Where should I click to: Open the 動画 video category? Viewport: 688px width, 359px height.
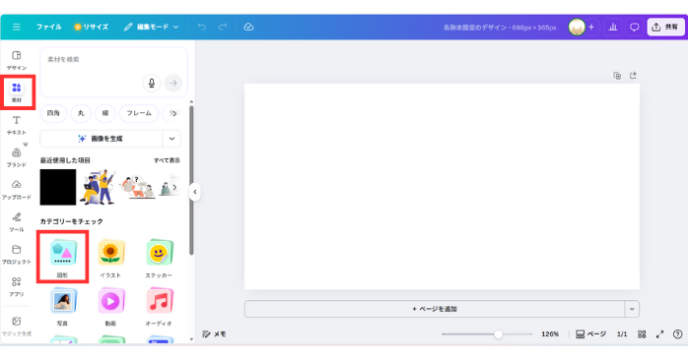point(110,306)
